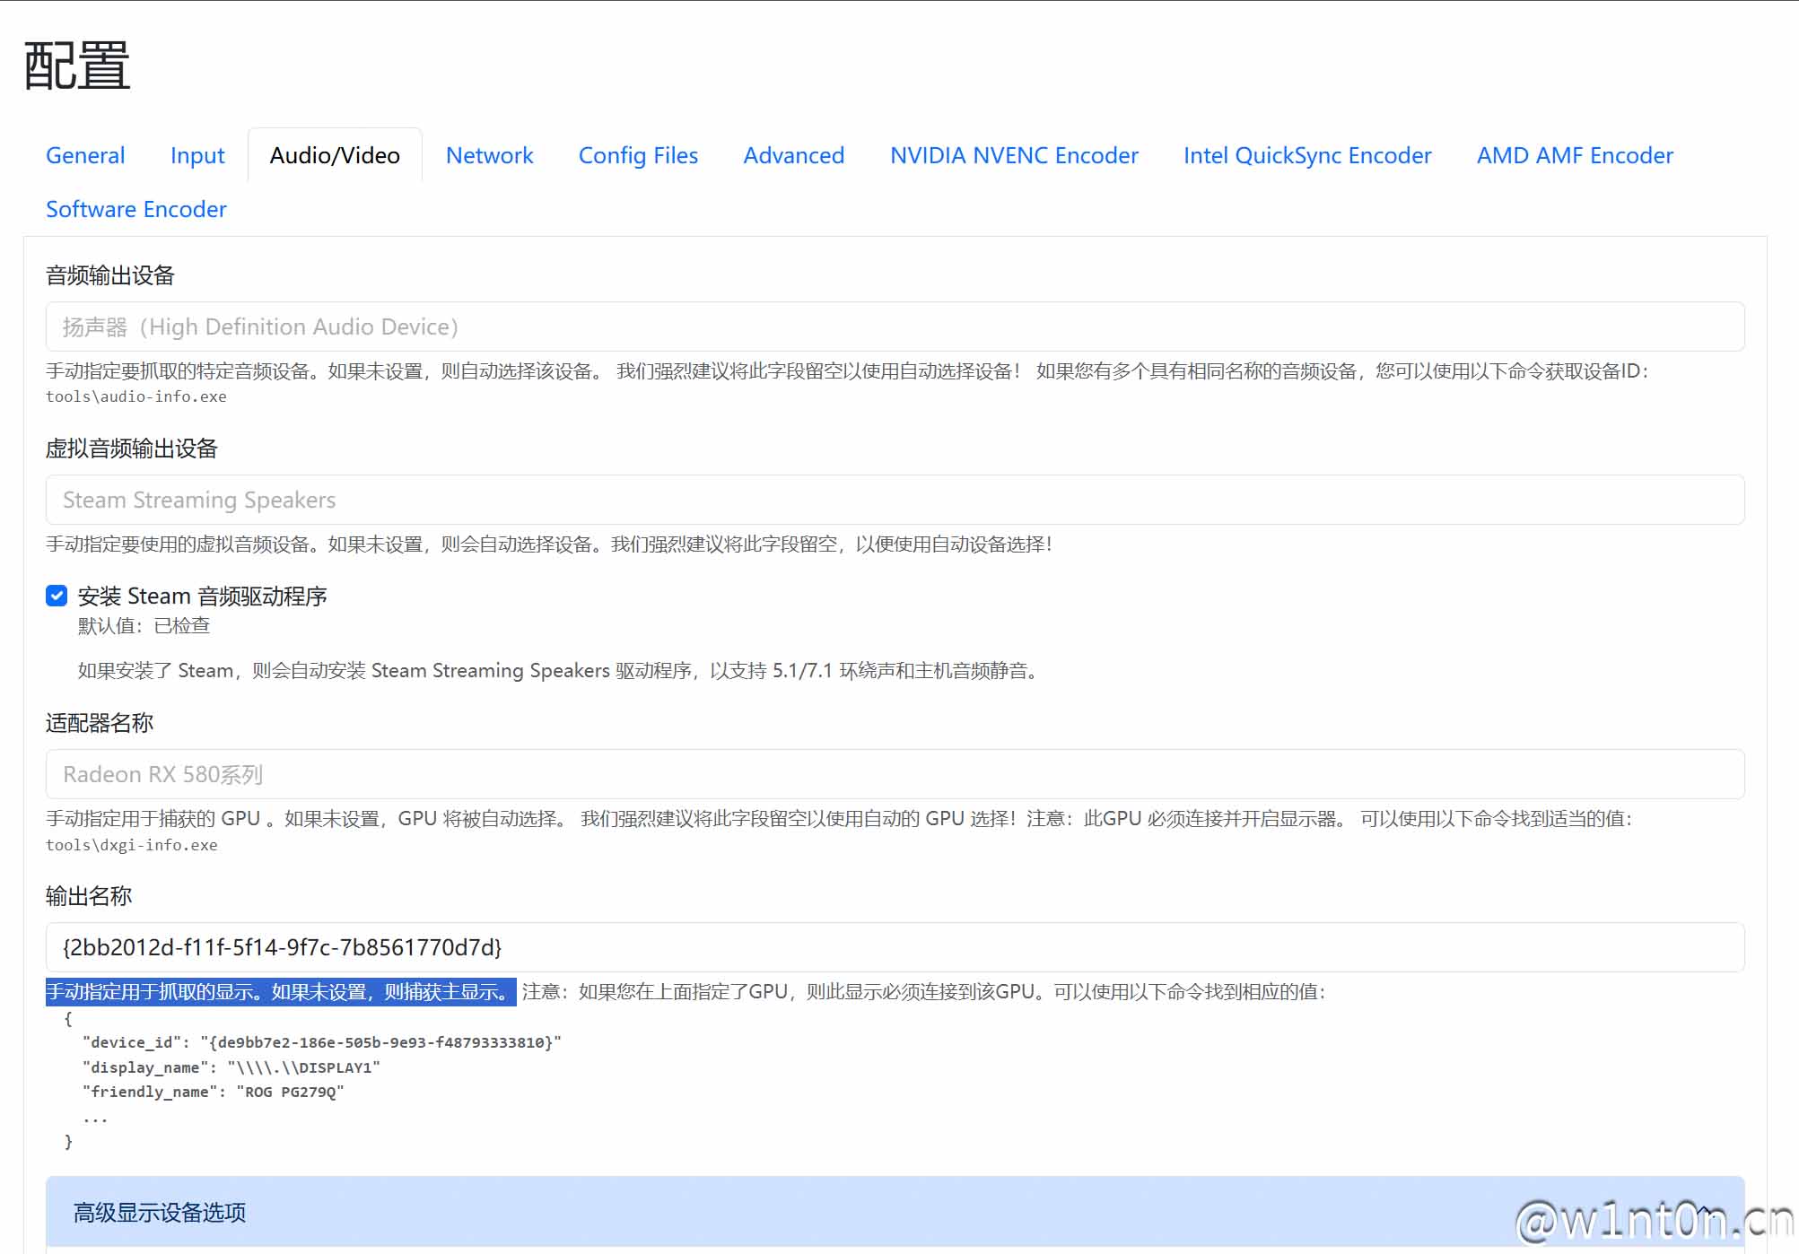Click the 虚拟音频输出设备 label
This screenshot has height=1254, width=1799.
point(132,448)
